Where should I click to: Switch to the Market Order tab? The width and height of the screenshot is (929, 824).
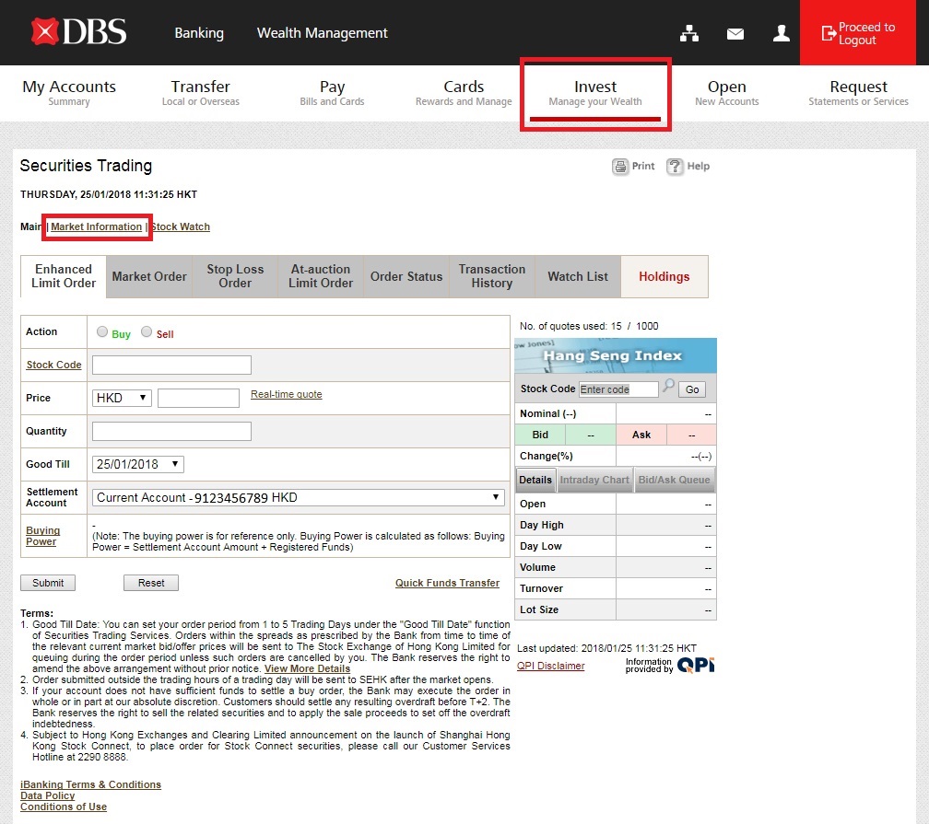[x=149, y=276]
